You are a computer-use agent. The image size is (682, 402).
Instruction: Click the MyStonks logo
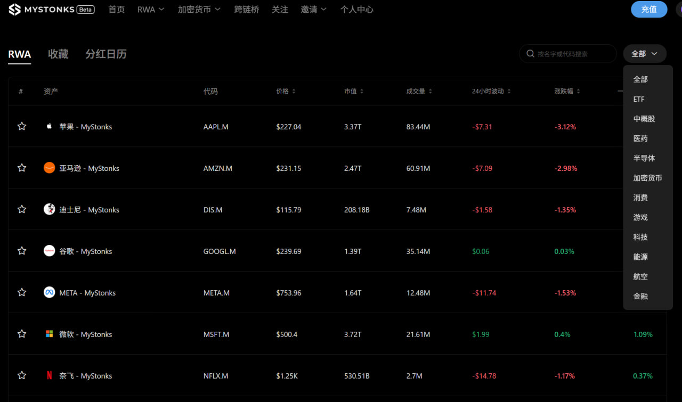pyautogui.click(x=51, y=10)
